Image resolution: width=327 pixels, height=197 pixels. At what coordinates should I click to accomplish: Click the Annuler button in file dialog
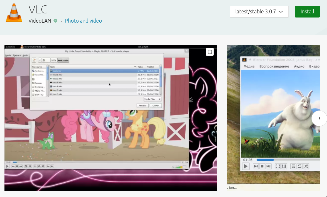(x=142, y=106)
